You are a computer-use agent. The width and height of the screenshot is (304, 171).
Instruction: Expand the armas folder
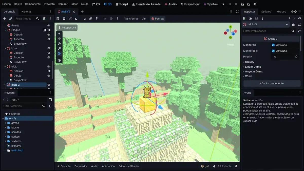click(x=5, y=123)
